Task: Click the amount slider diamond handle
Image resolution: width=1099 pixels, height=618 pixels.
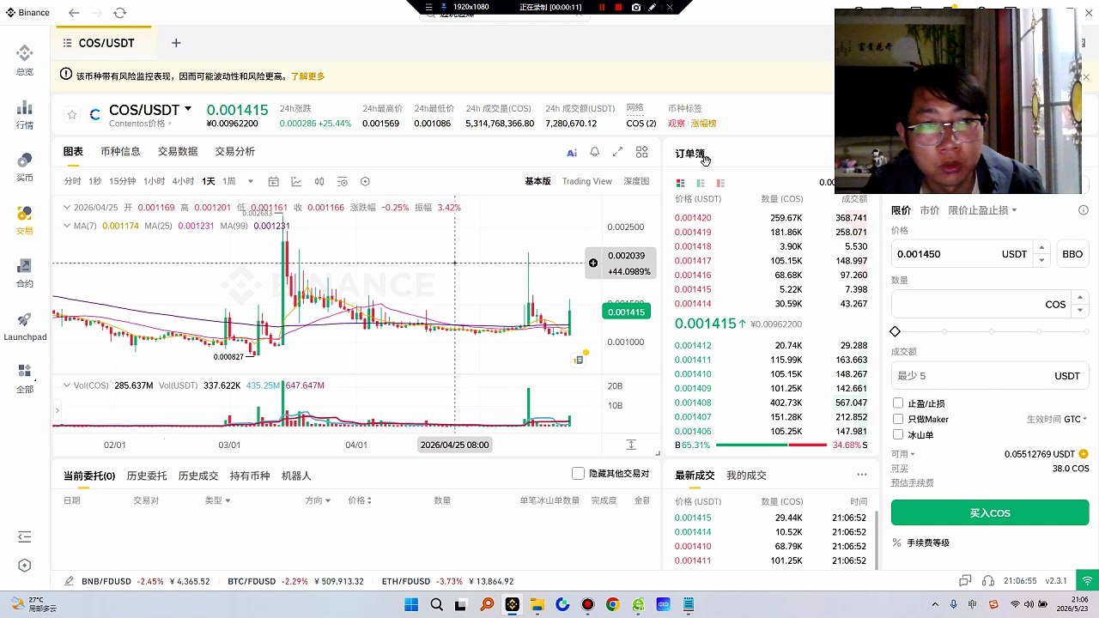Action: point(896,331)
